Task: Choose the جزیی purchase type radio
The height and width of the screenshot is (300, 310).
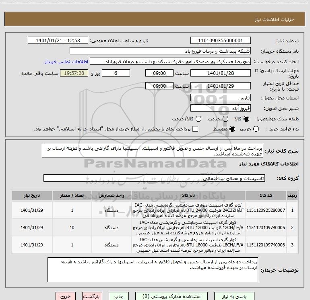Action: 256,129
